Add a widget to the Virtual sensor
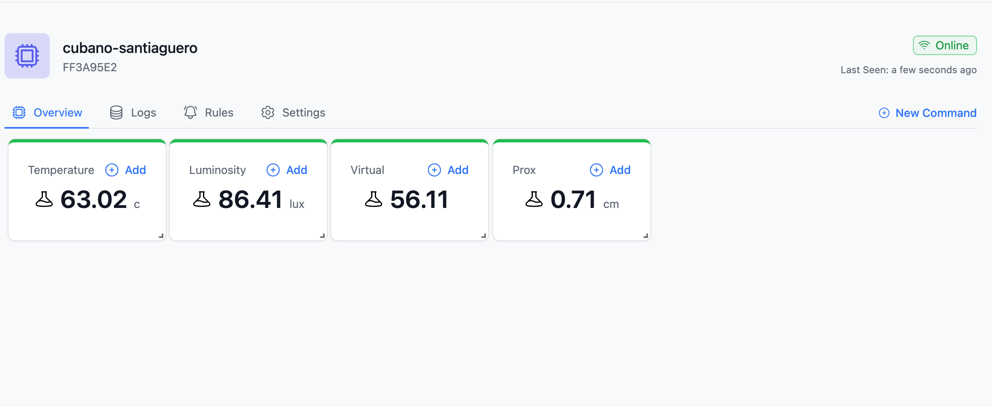Viewport: 992px width, 407px height. coord(449,170)
